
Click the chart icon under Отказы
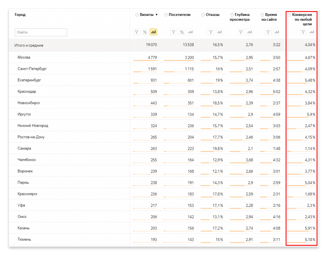(219, 32)
